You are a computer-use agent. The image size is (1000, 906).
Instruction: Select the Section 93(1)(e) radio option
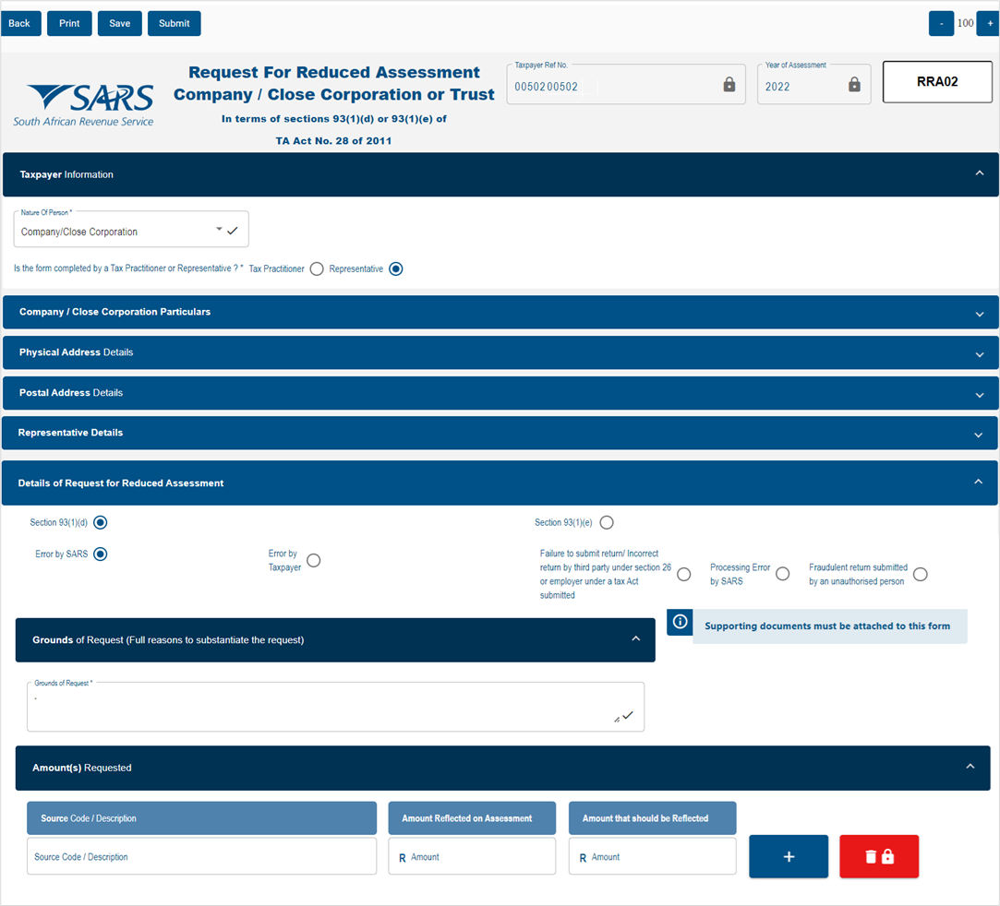607,522
